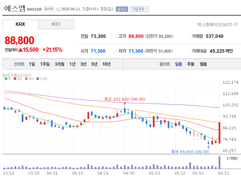241x179 pixels.
Task: Click the upper limit text 상한가 95,200
Action: pos(159,36)
